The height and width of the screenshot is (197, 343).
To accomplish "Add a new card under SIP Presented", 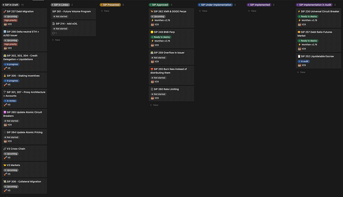I will pos(105,11).
